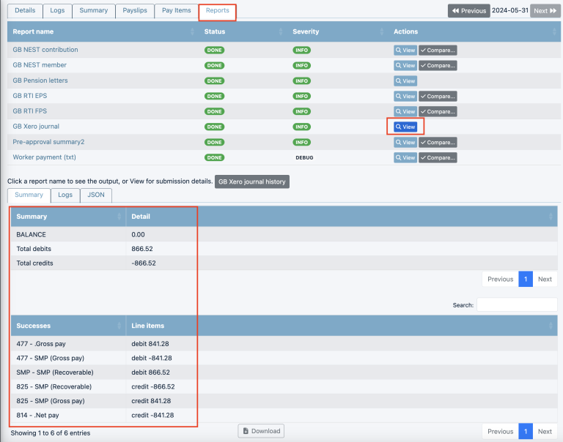Select the Reports tab
The height and width of the screenshot is (442, 563).
(217, 11)
